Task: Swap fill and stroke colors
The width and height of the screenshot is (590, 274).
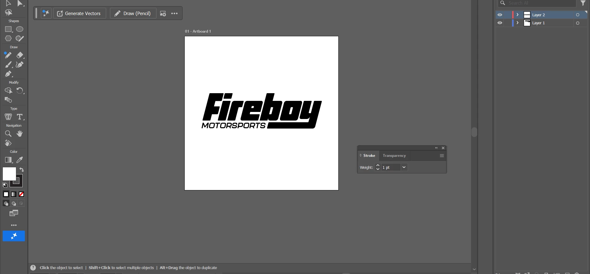Action: pos(22,170)
